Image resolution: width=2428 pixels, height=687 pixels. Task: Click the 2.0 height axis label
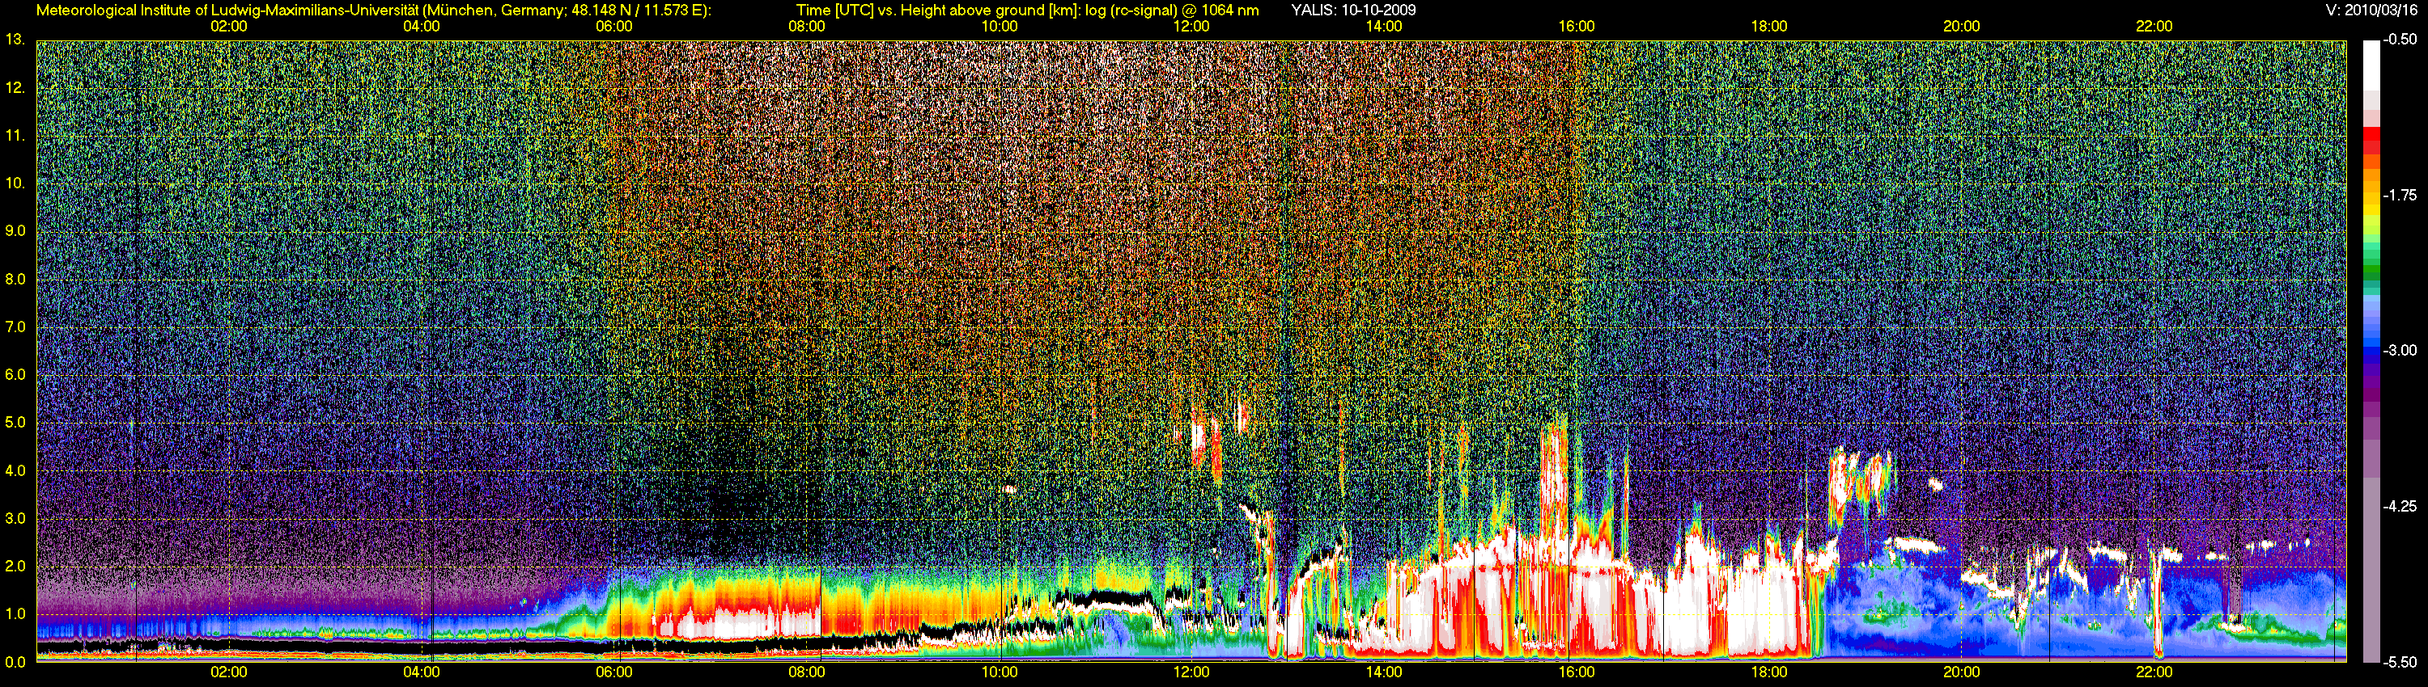pos(15,567)
